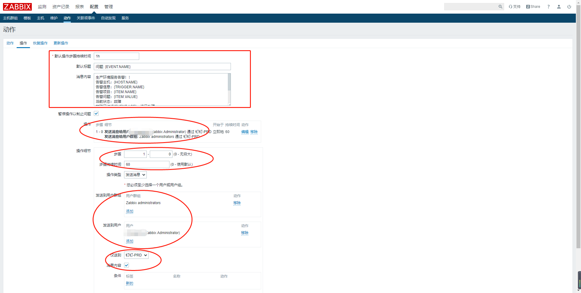
Task: Open the 配置 top menu
Action: pyautogui.click(x=94, y=7)
